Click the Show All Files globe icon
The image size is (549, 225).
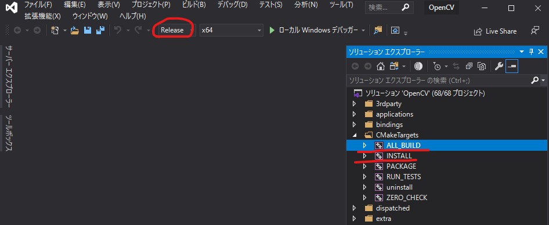pos(418,66)
